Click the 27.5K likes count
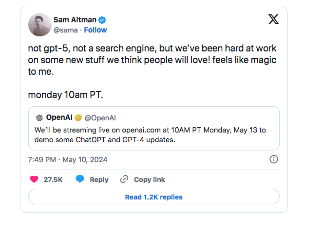The height and width of the screenshot is (232, 324). [53, 180]
